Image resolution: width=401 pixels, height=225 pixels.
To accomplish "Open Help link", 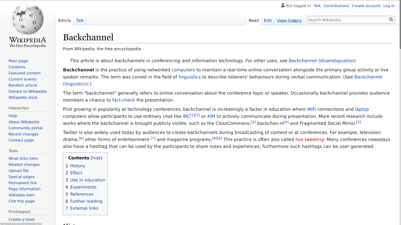I will (x=13, y=116).
